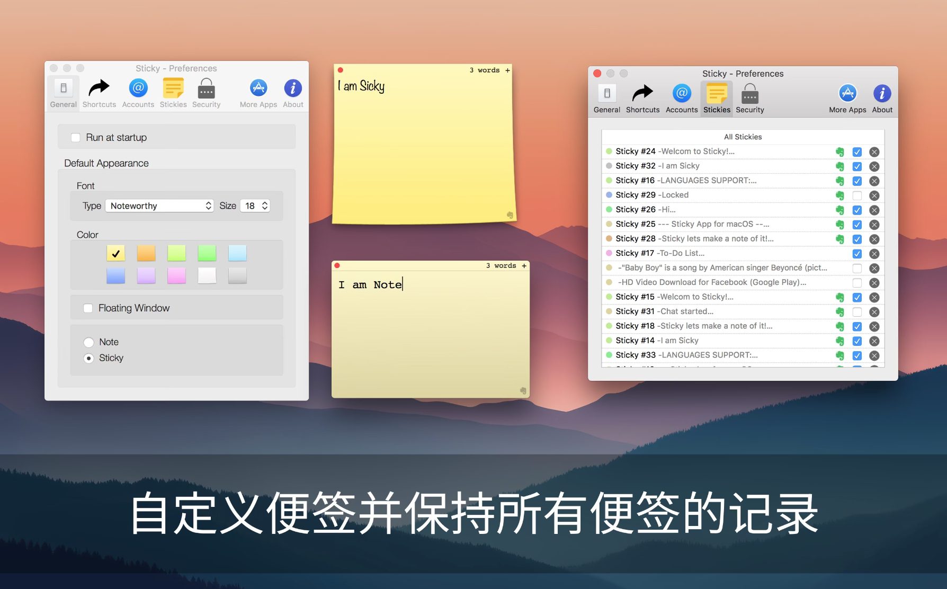Enable the Run at startup checkbox

click(x=76, y=138)
